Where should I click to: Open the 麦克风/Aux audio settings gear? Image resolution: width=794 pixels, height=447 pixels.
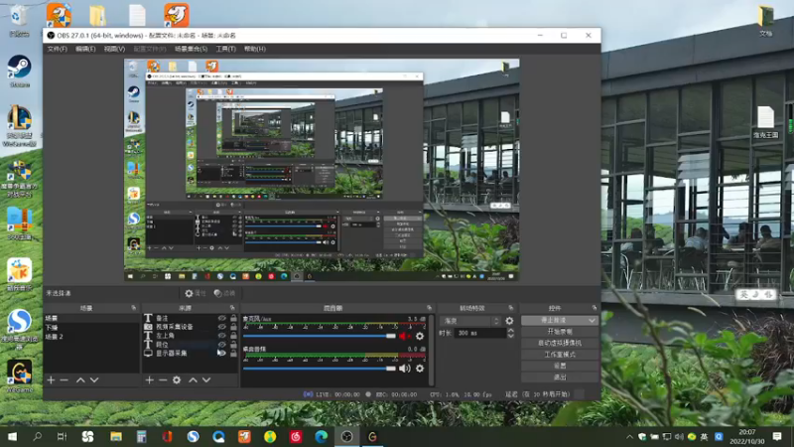[420, 336]
